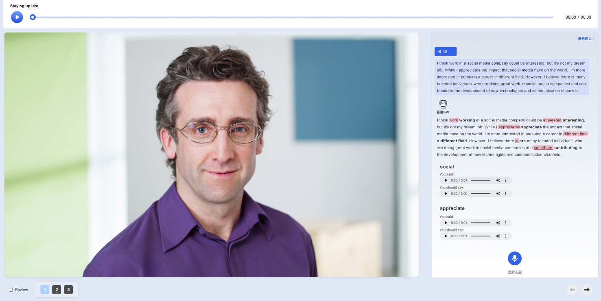601x301 pixels.
Task: Open more options on appreciate 'You said' player
Action: (x=506, y=223)
